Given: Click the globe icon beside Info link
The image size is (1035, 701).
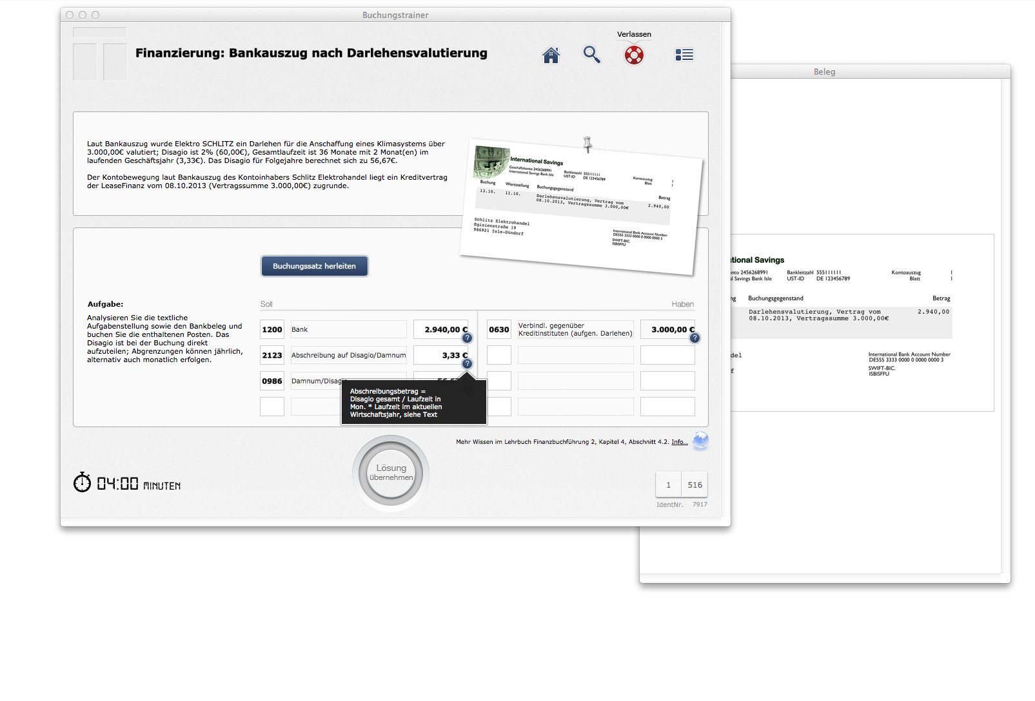Looking at the screenshot, I should 700,441.
